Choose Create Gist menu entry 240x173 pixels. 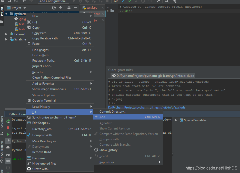point(60,169)
